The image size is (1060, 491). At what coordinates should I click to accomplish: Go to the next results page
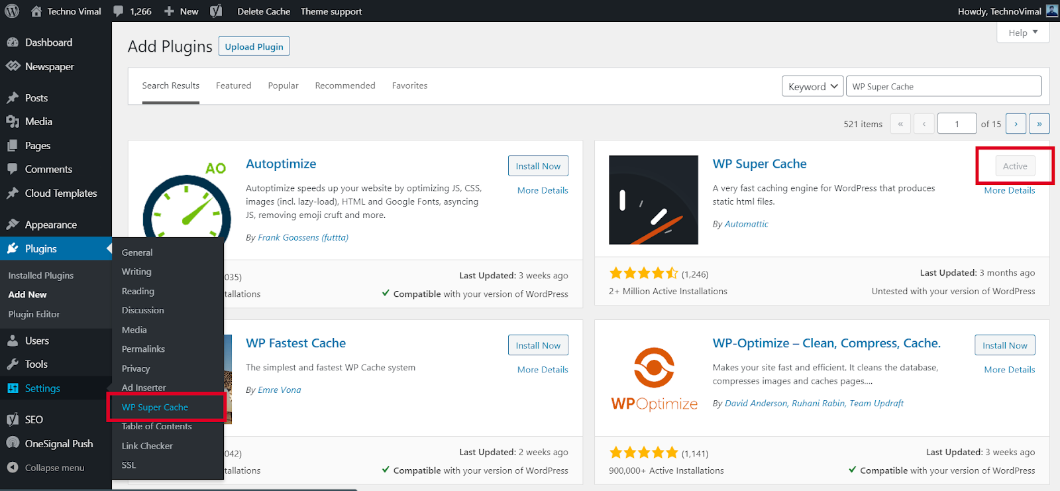[x=1016, y=124]
